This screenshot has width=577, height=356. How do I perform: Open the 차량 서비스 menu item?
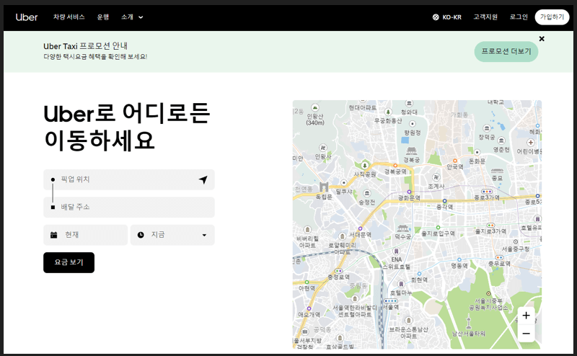coord(69,17)
